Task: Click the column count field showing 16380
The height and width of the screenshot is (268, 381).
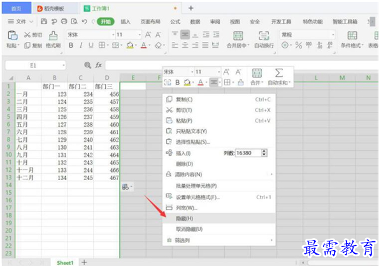Action: (x=248, y=153)
